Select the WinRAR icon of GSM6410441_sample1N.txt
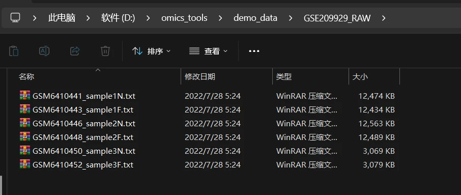This screenshot has height=195, width=461. pyautogui.click(x=25, y=96)
